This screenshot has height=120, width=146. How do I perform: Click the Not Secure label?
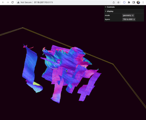point(26,2)
